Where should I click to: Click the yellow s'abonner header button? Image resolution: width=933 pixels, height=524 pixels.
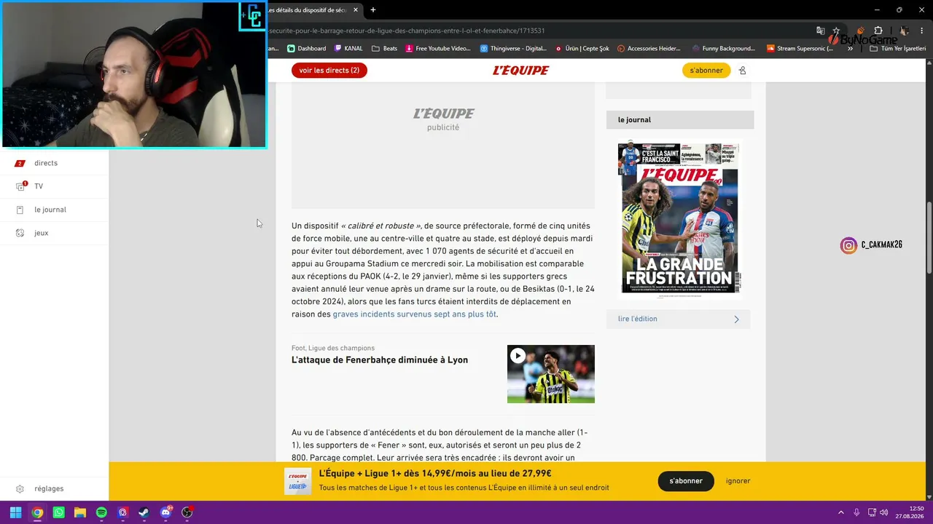tap(706, 71)
